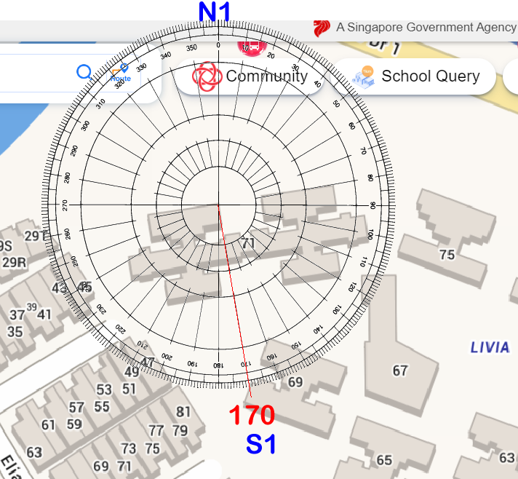The height and width of the screenshot is (479, 518).
Task: Click the A Singapore Government Agency text
Action: pos(426,28)
